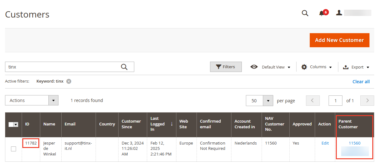Click the previous page arrow
The image size is (383, 168).
(313, 100)
